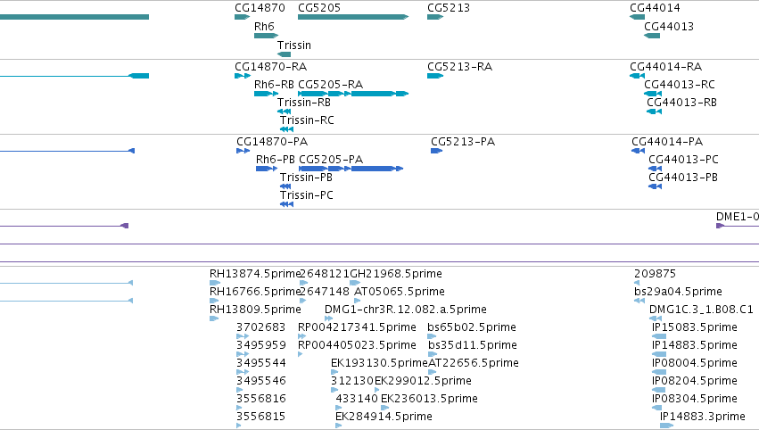This screenshot has width=759, height=430.
Task: Select the 209875 feature label
Action: [655, 274]
